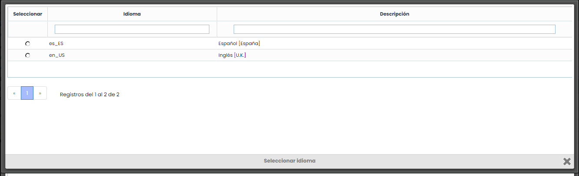
Task: Go to previous page of records
Action: coord(14,93)
